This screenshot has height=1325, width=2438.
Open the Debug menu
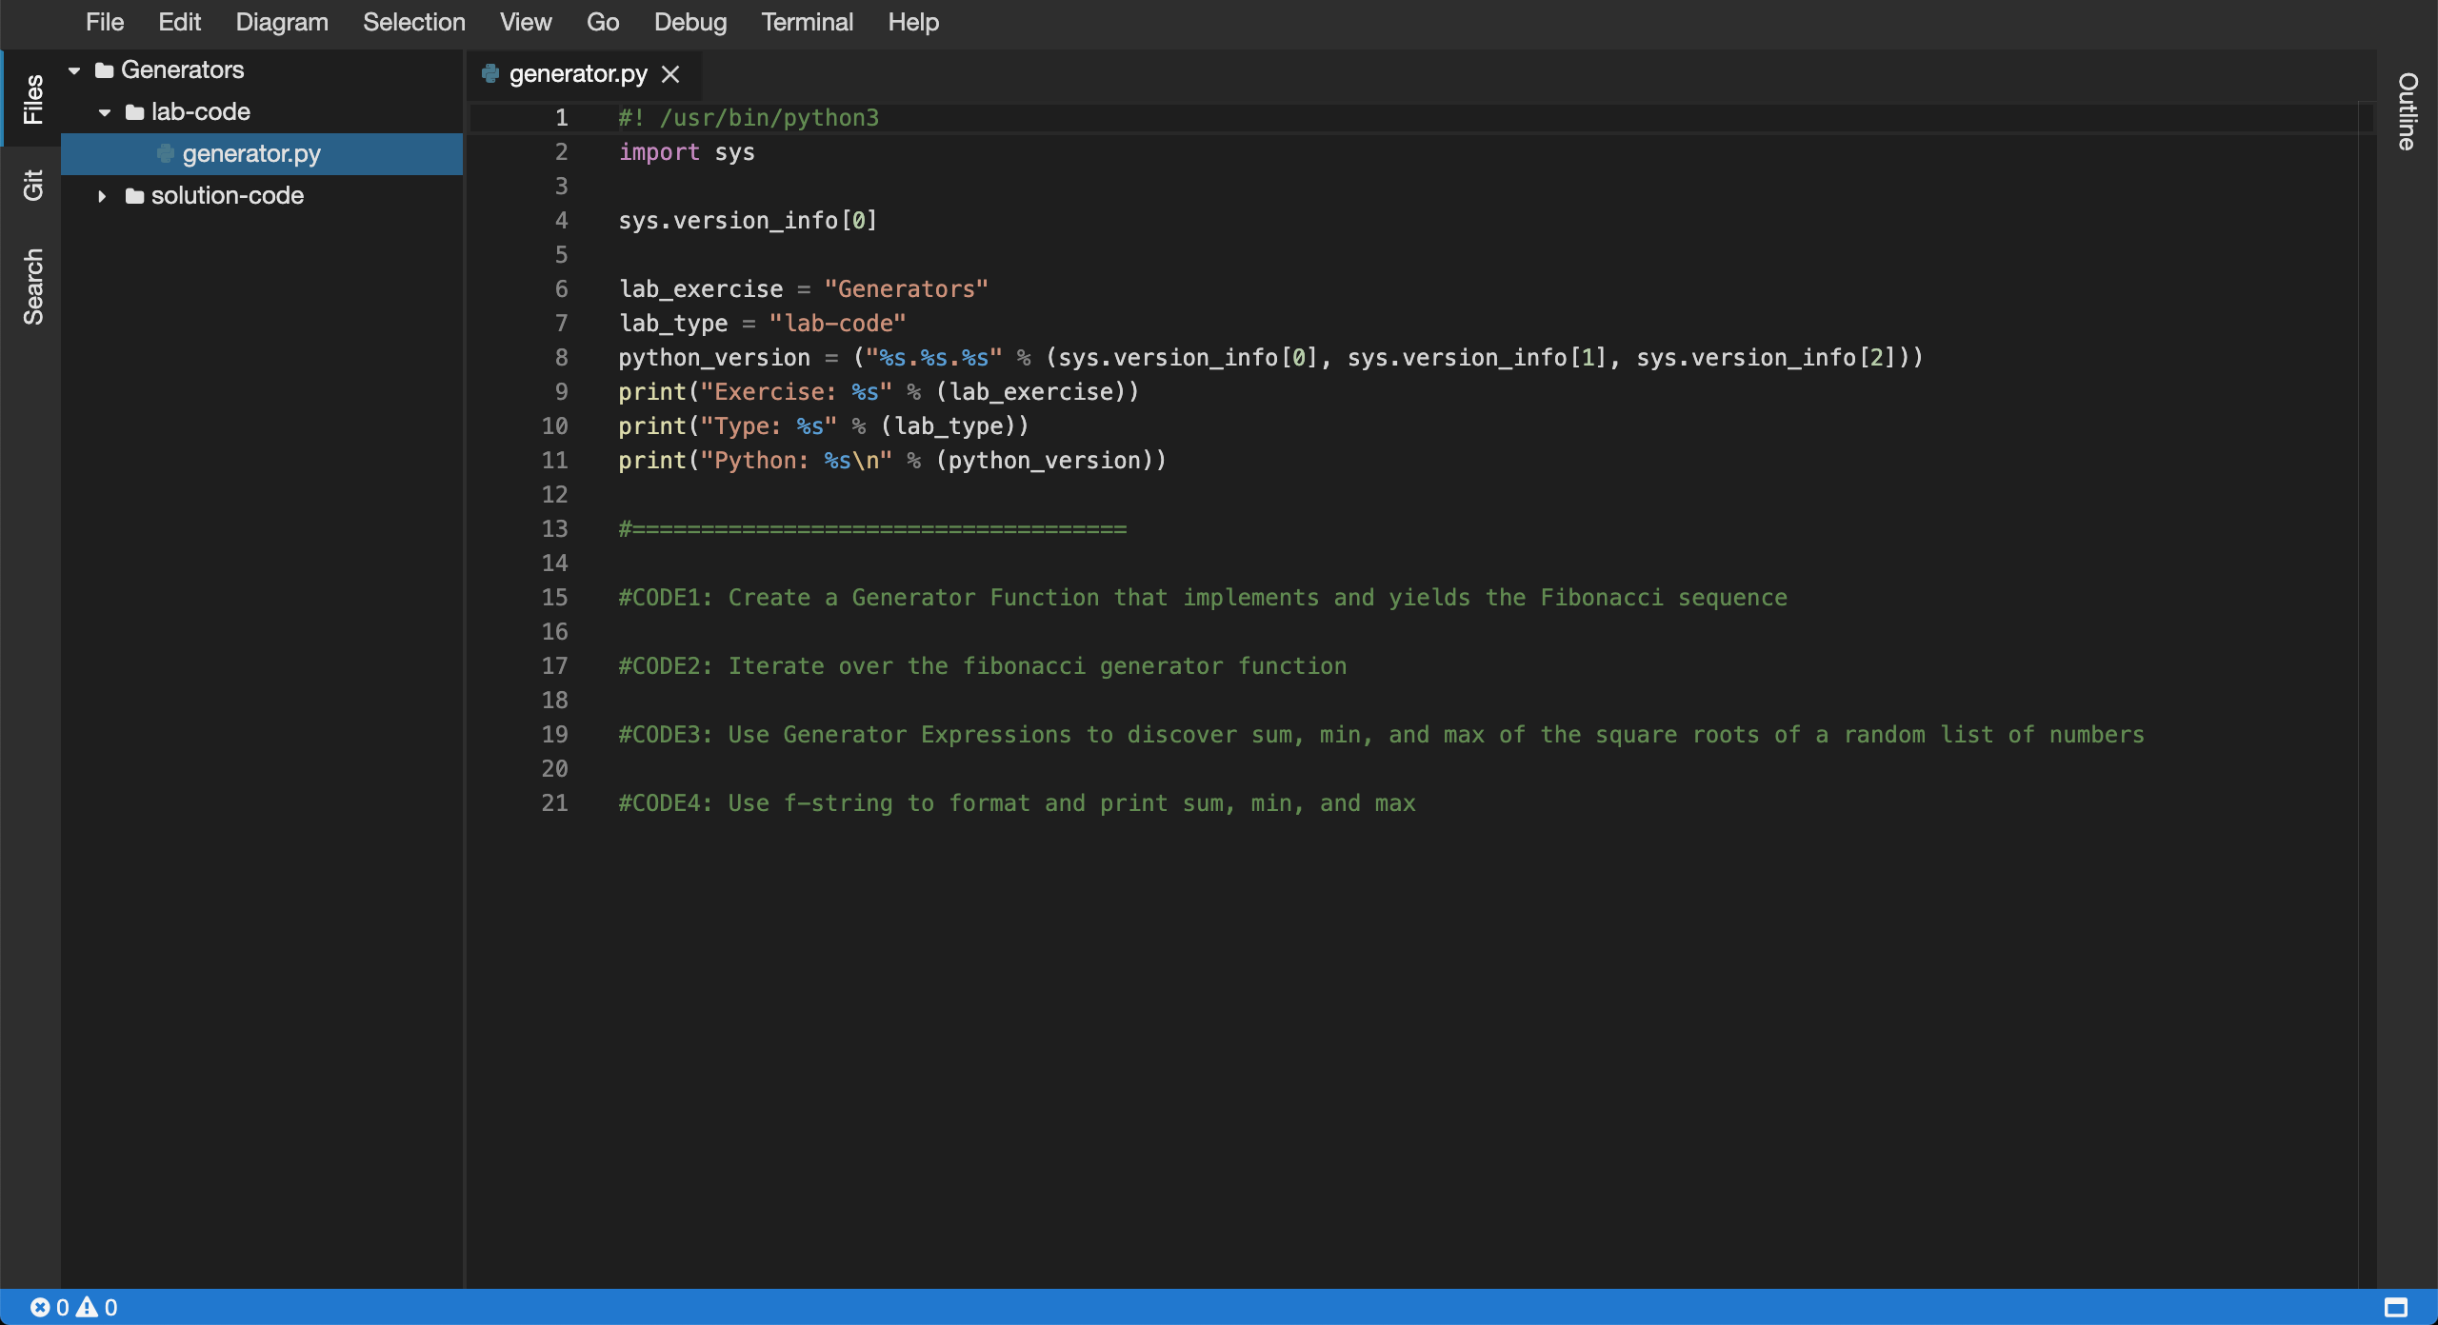[x=689, y=22]
